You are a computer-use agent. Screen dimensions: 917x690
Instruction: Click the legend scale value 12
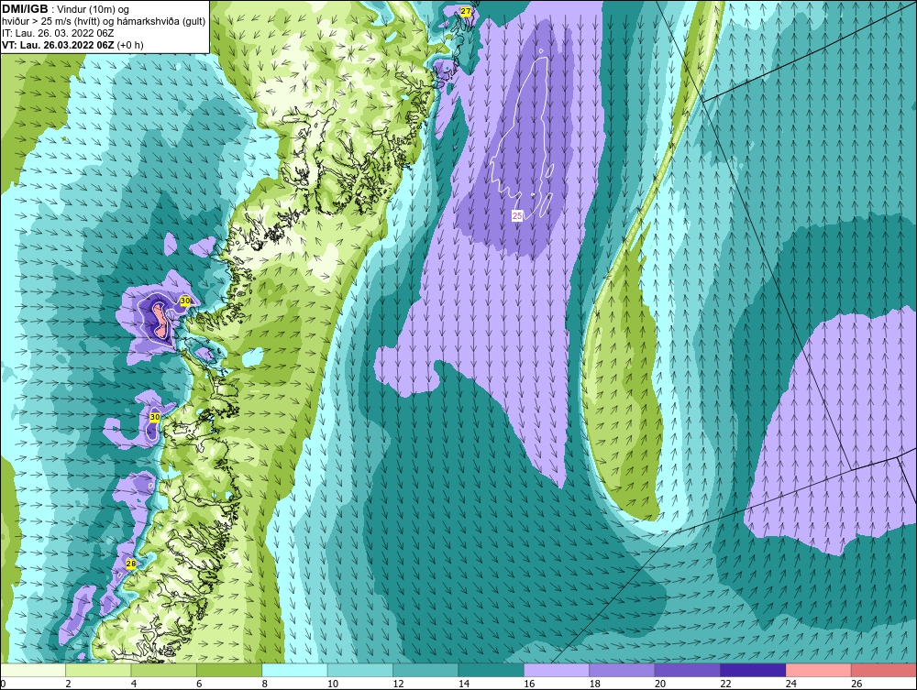[398, 684]
